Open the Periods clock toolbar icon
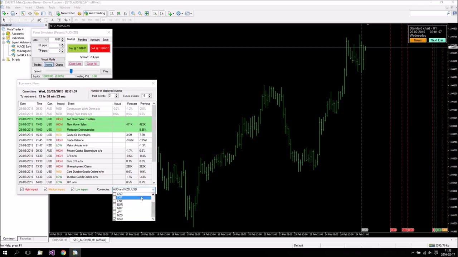Screen dimensions: 458x257 tap(178, 13)
